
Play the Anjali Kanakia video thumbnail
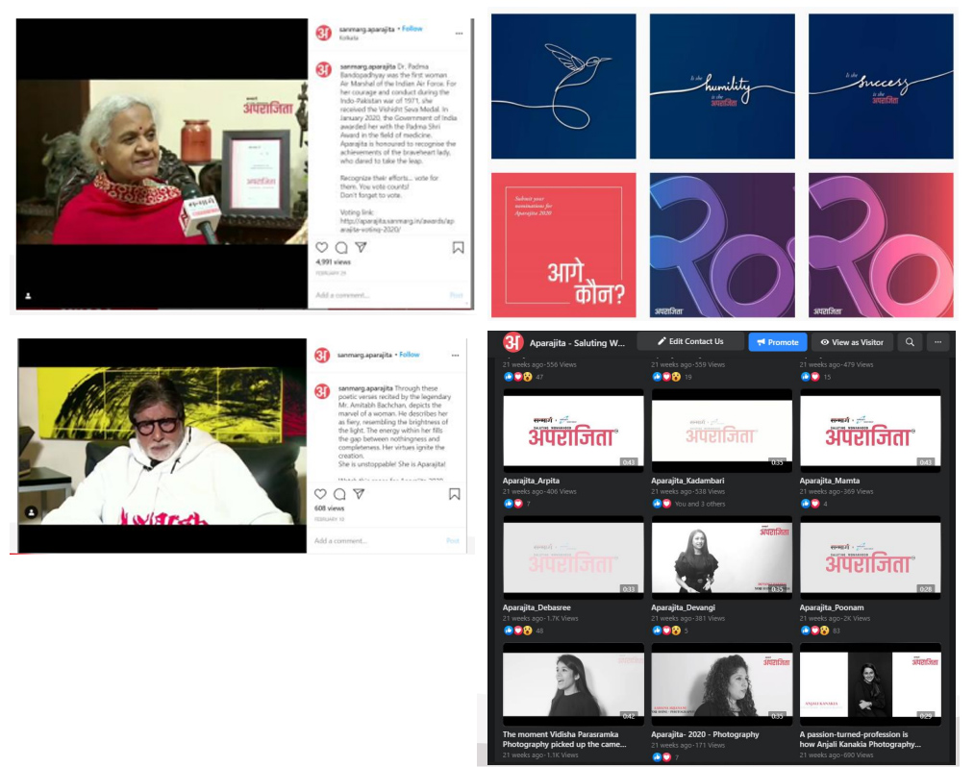(x=870, y=683)
